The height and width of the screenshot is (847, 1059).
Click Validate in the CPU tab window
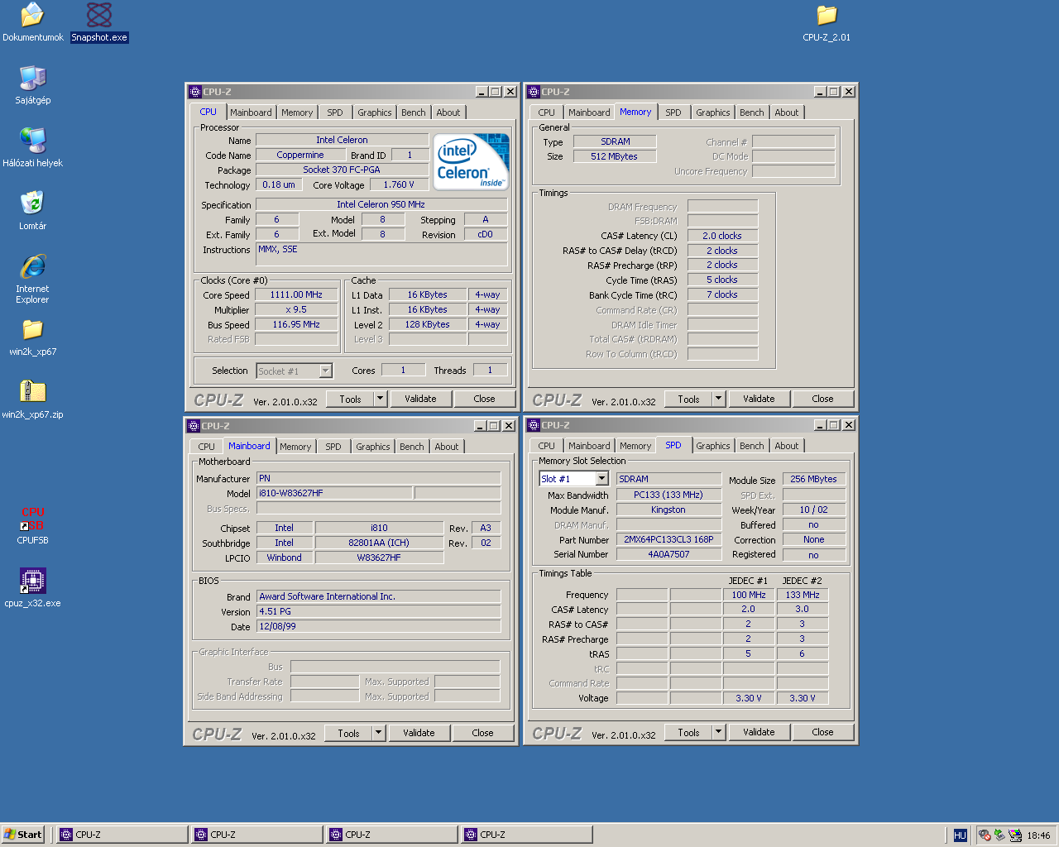pos(420,399)
